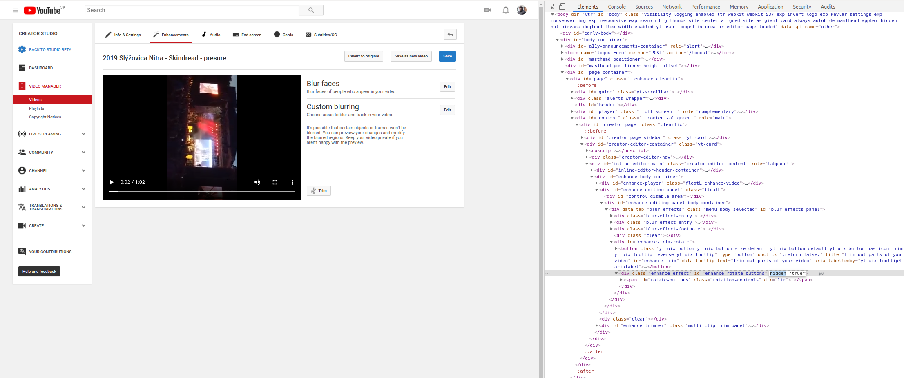904x378 pixels.
Task: Switch to the Cards tab
Action: 283,35
